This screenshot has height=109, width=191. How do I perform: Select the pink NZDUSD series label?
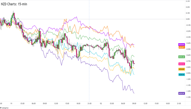[x=181, y=64]
